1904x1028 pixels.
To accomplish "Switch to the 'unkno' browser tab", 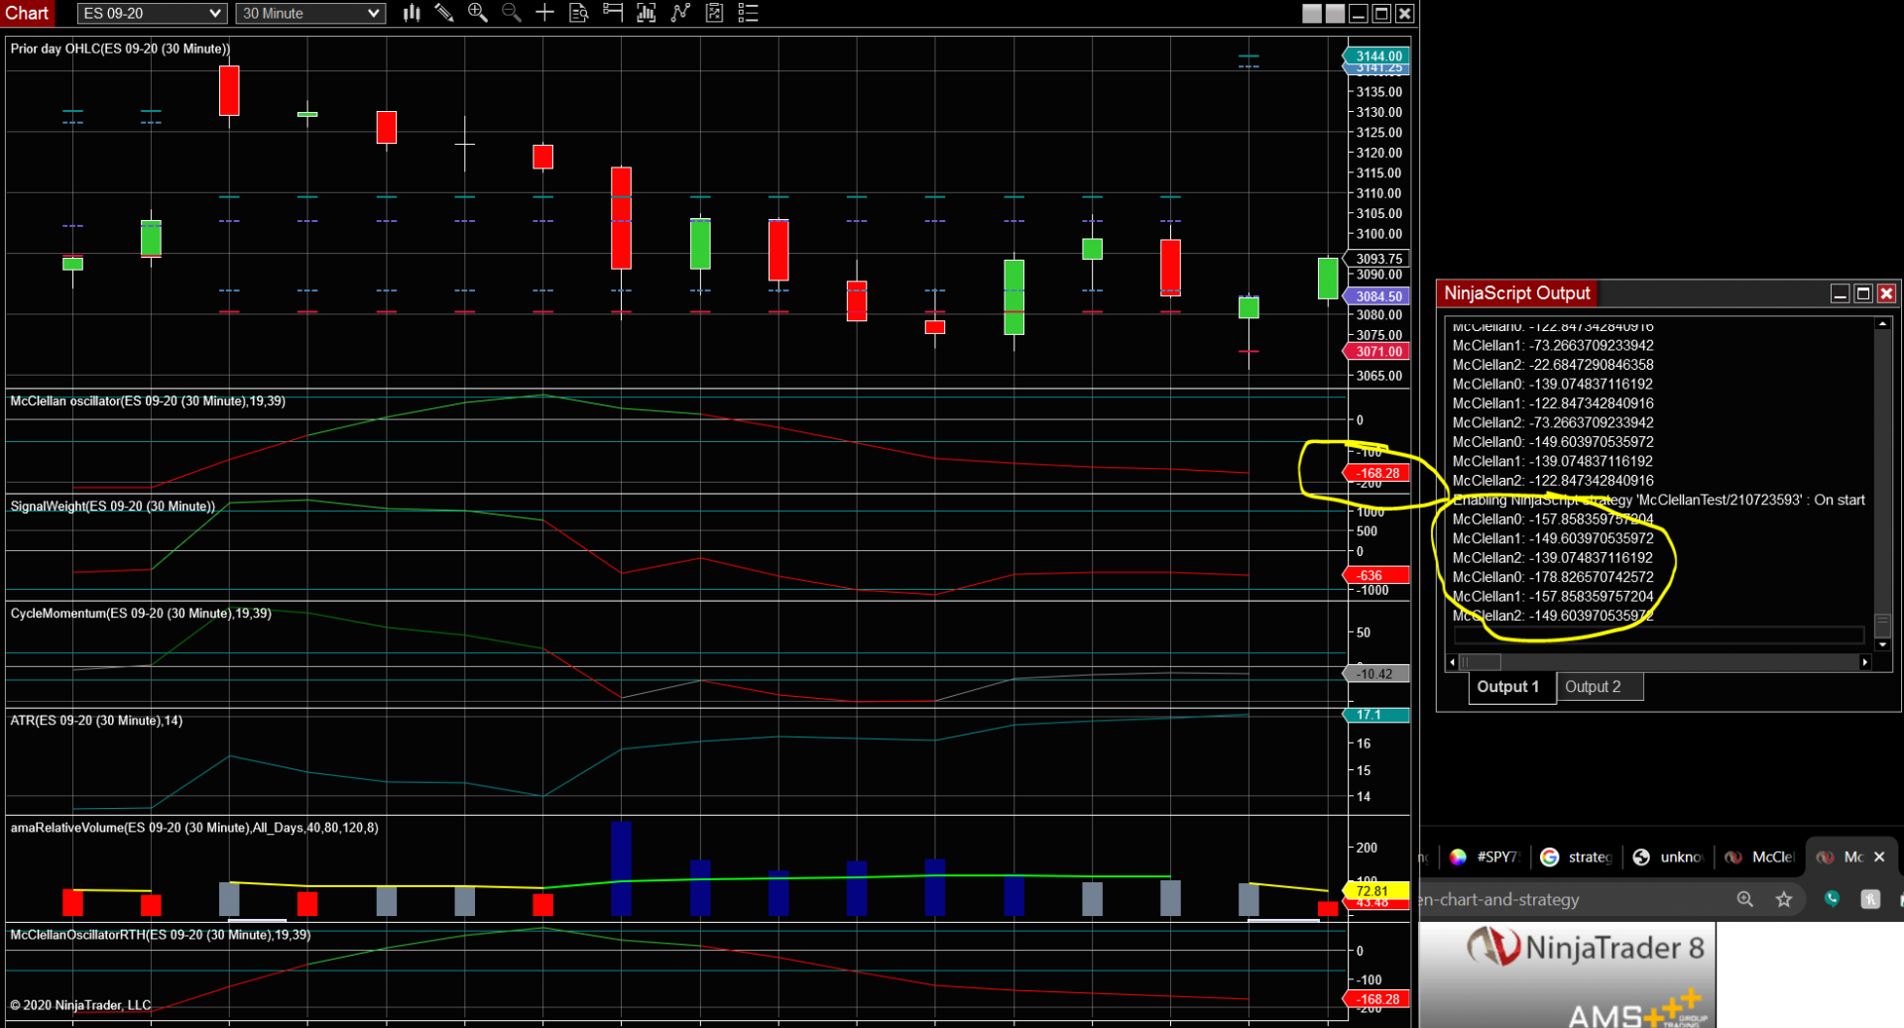I will (x=1669, y=857).
